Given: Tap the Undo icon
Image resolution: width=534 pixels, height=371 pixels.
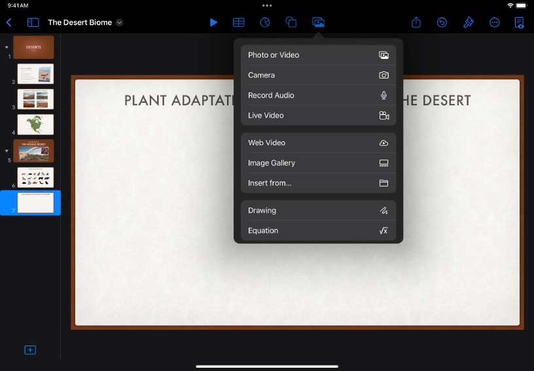Looking at the screenshot, I should 442,22.
